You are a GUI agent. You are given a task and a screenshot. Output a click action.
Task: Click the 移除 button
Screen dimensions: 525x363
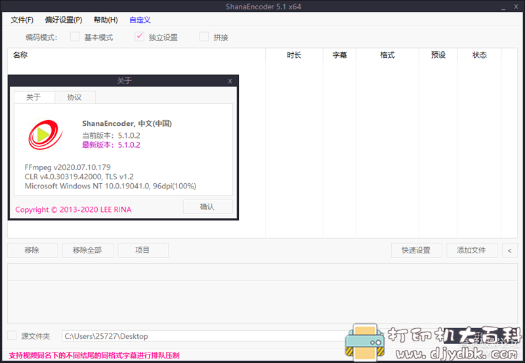32,250
